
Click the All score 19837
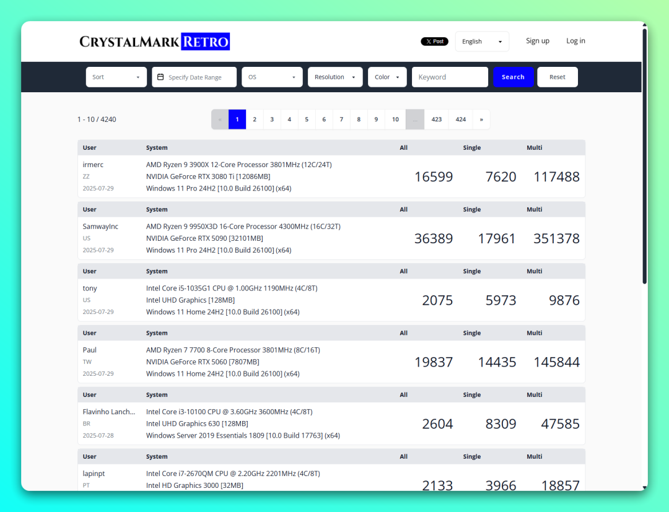click(x=434, y=362)
